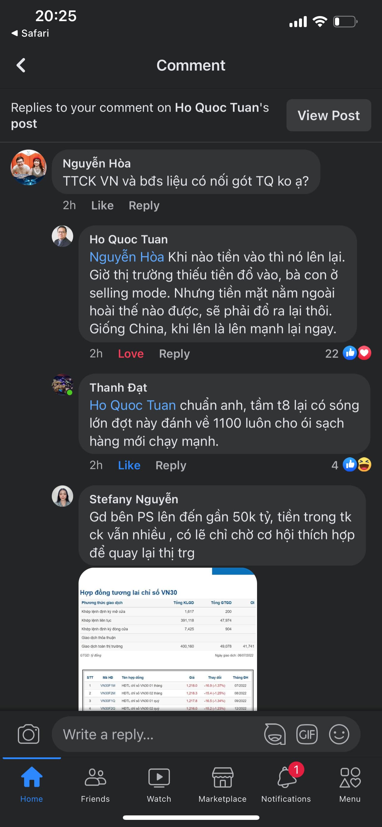Toggle Like on Thanh Đạt's comment
382x827 pixels.
(129, 465)
